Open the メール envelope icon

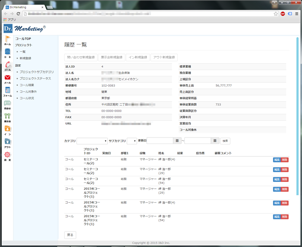coord(7,78)
